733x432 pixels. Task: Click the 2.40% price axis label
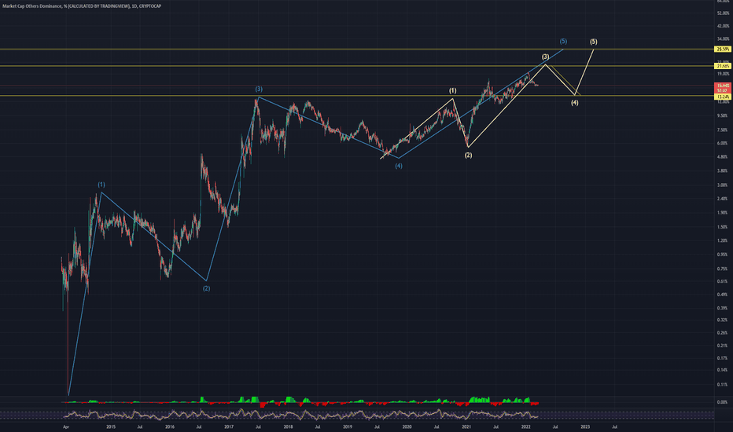click(723, 199)
